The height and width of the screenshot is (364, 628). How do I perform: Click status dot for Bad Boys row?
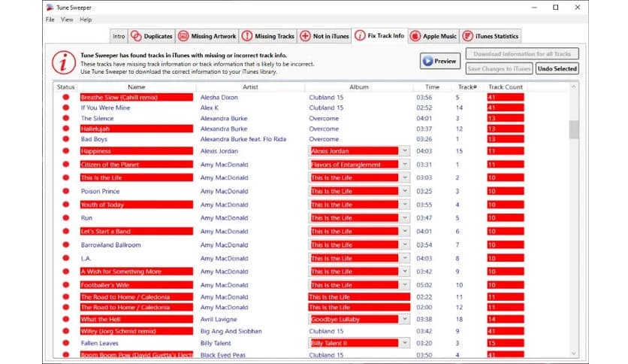click(x=66, y=138)
